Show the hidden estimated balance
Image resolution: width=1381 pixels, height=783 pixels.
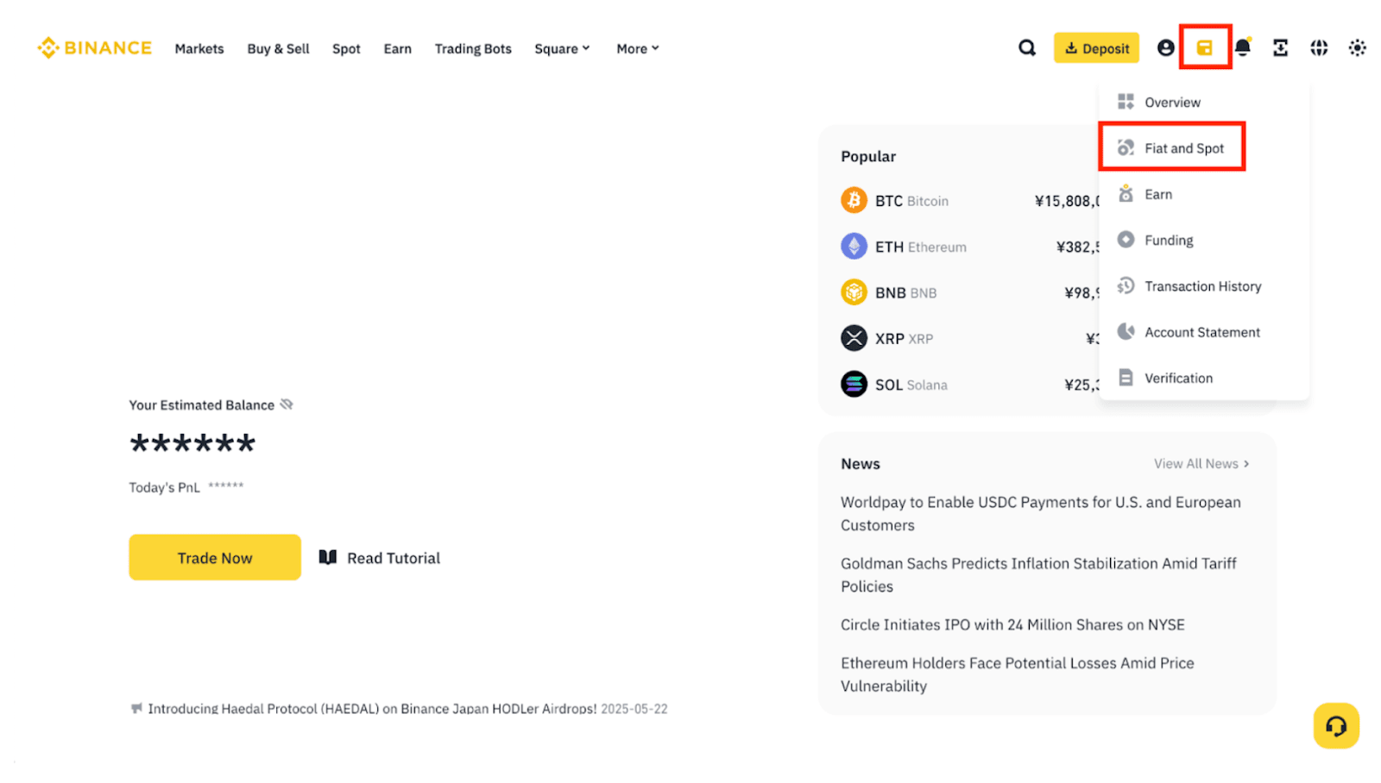point(287,404)
